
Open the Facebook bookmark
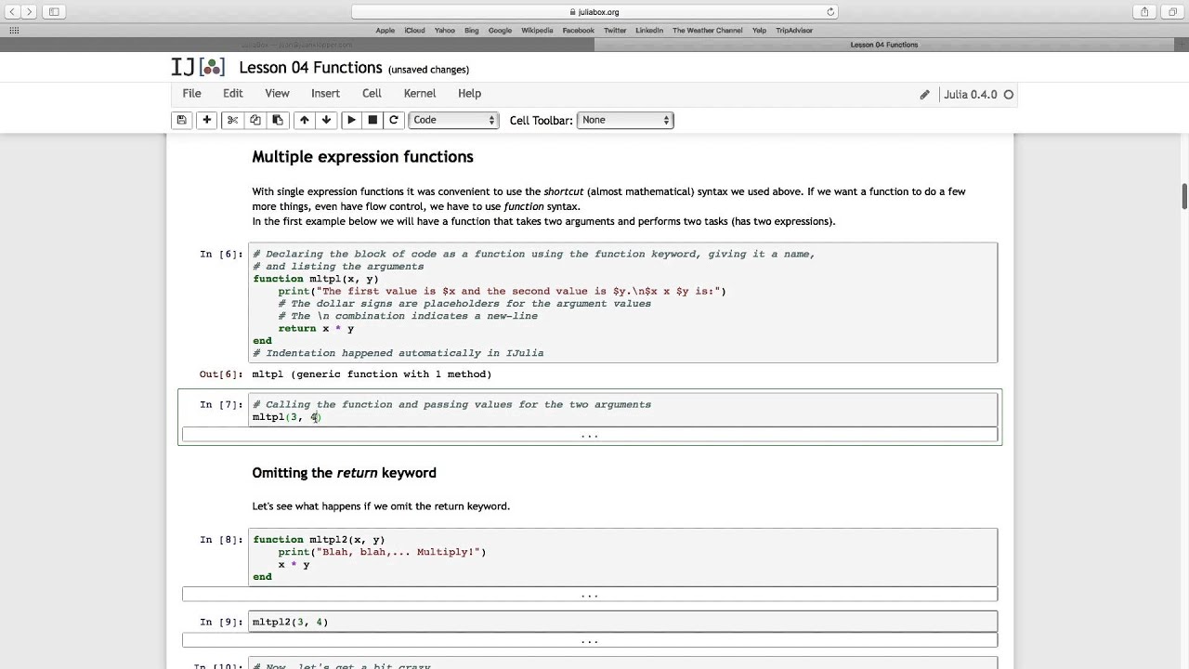coord(578,31)
